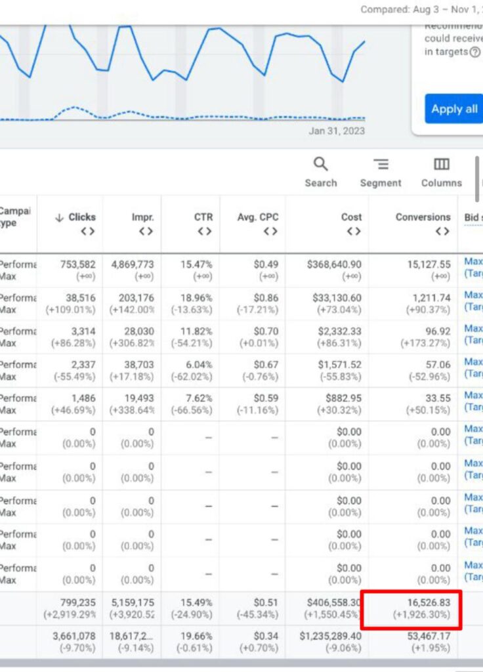Click the Apply all button
Image resolution: width=483 pixels, height=672 pixels.
pyautogui.click(x=454, y=109)
